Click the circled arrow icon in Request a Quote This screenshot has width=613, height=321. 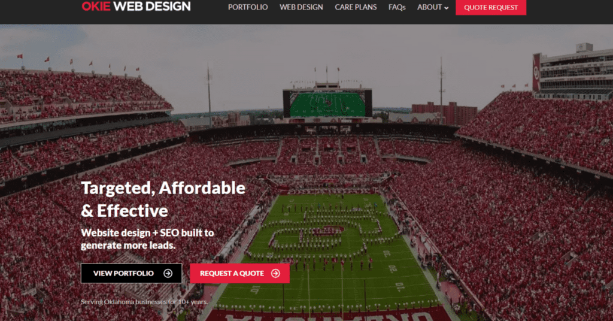tap(275, 273)
